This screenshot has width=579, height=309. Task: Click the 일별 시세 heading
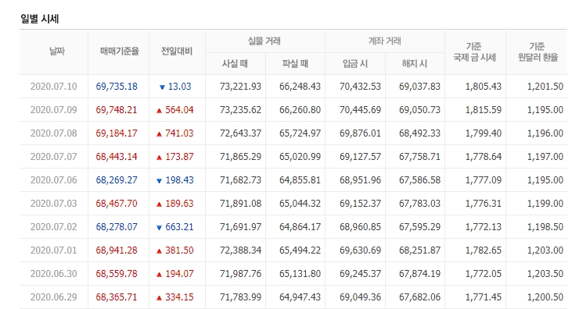[39, 20]
